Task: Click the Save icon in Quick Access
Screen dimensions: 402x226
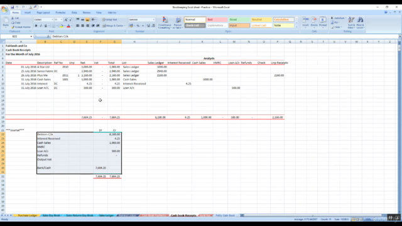Action: 12,7
